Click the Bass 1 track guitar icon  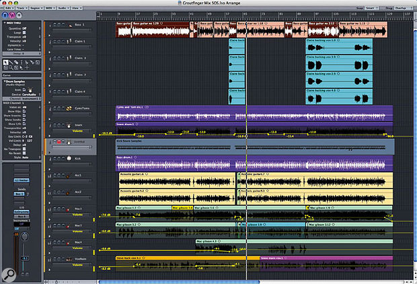click(70, 26)
